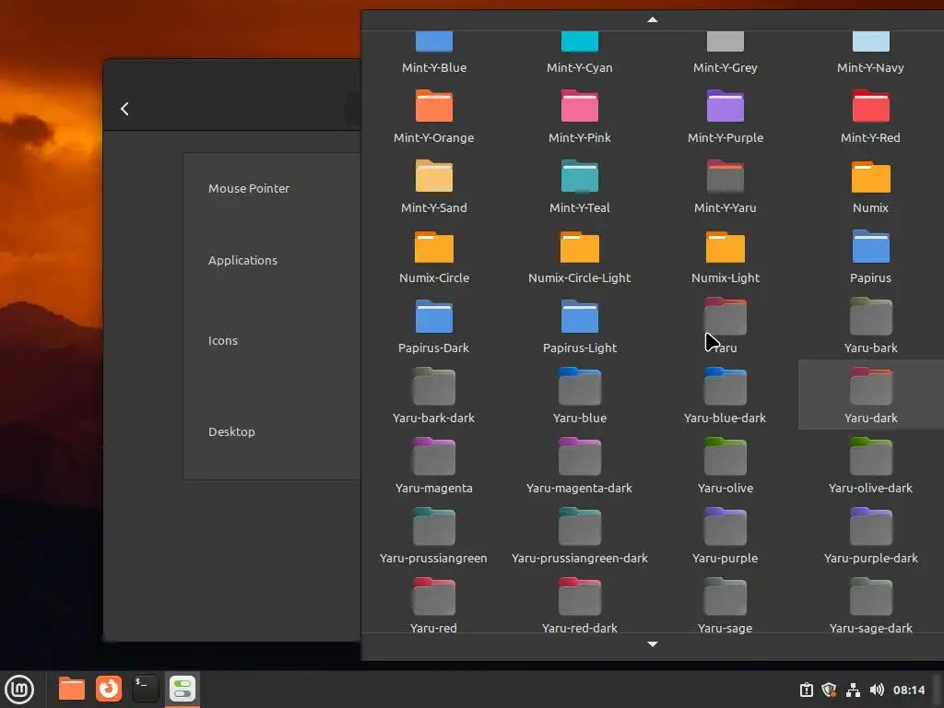944x708 pixels.
Task: Select the Papirus icon theme
Action: (870, 255)
